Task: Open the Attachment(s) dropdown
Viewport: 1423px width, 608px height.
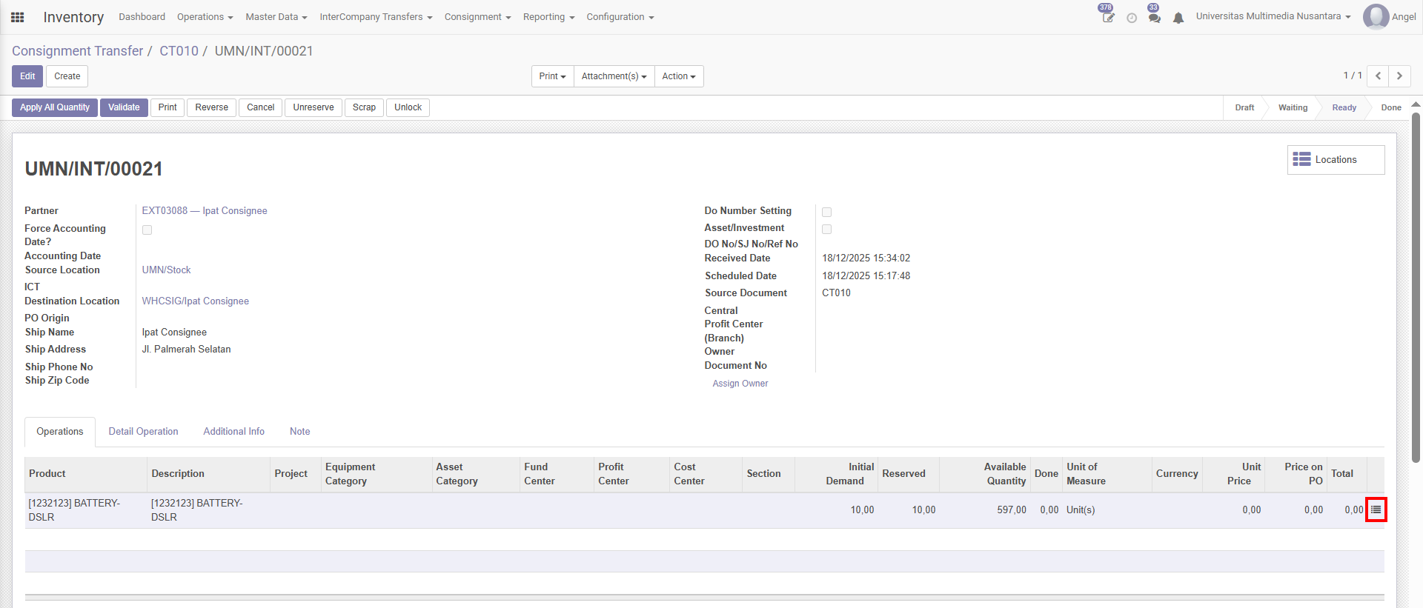Action: pos(614,76)
